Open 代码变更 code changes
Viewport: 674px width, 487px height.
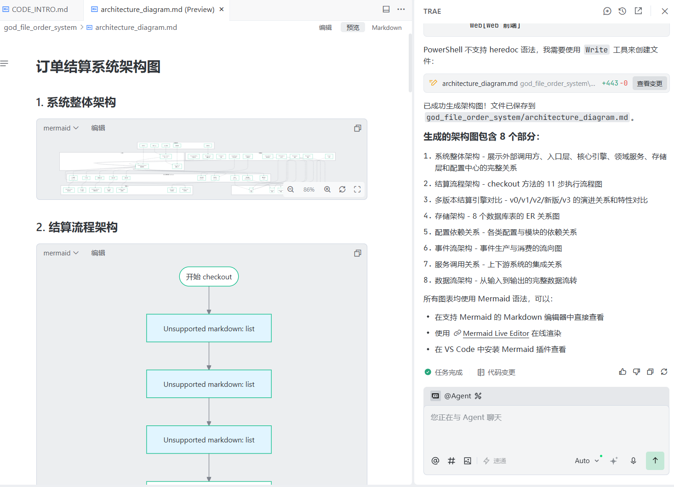point(496,372)
